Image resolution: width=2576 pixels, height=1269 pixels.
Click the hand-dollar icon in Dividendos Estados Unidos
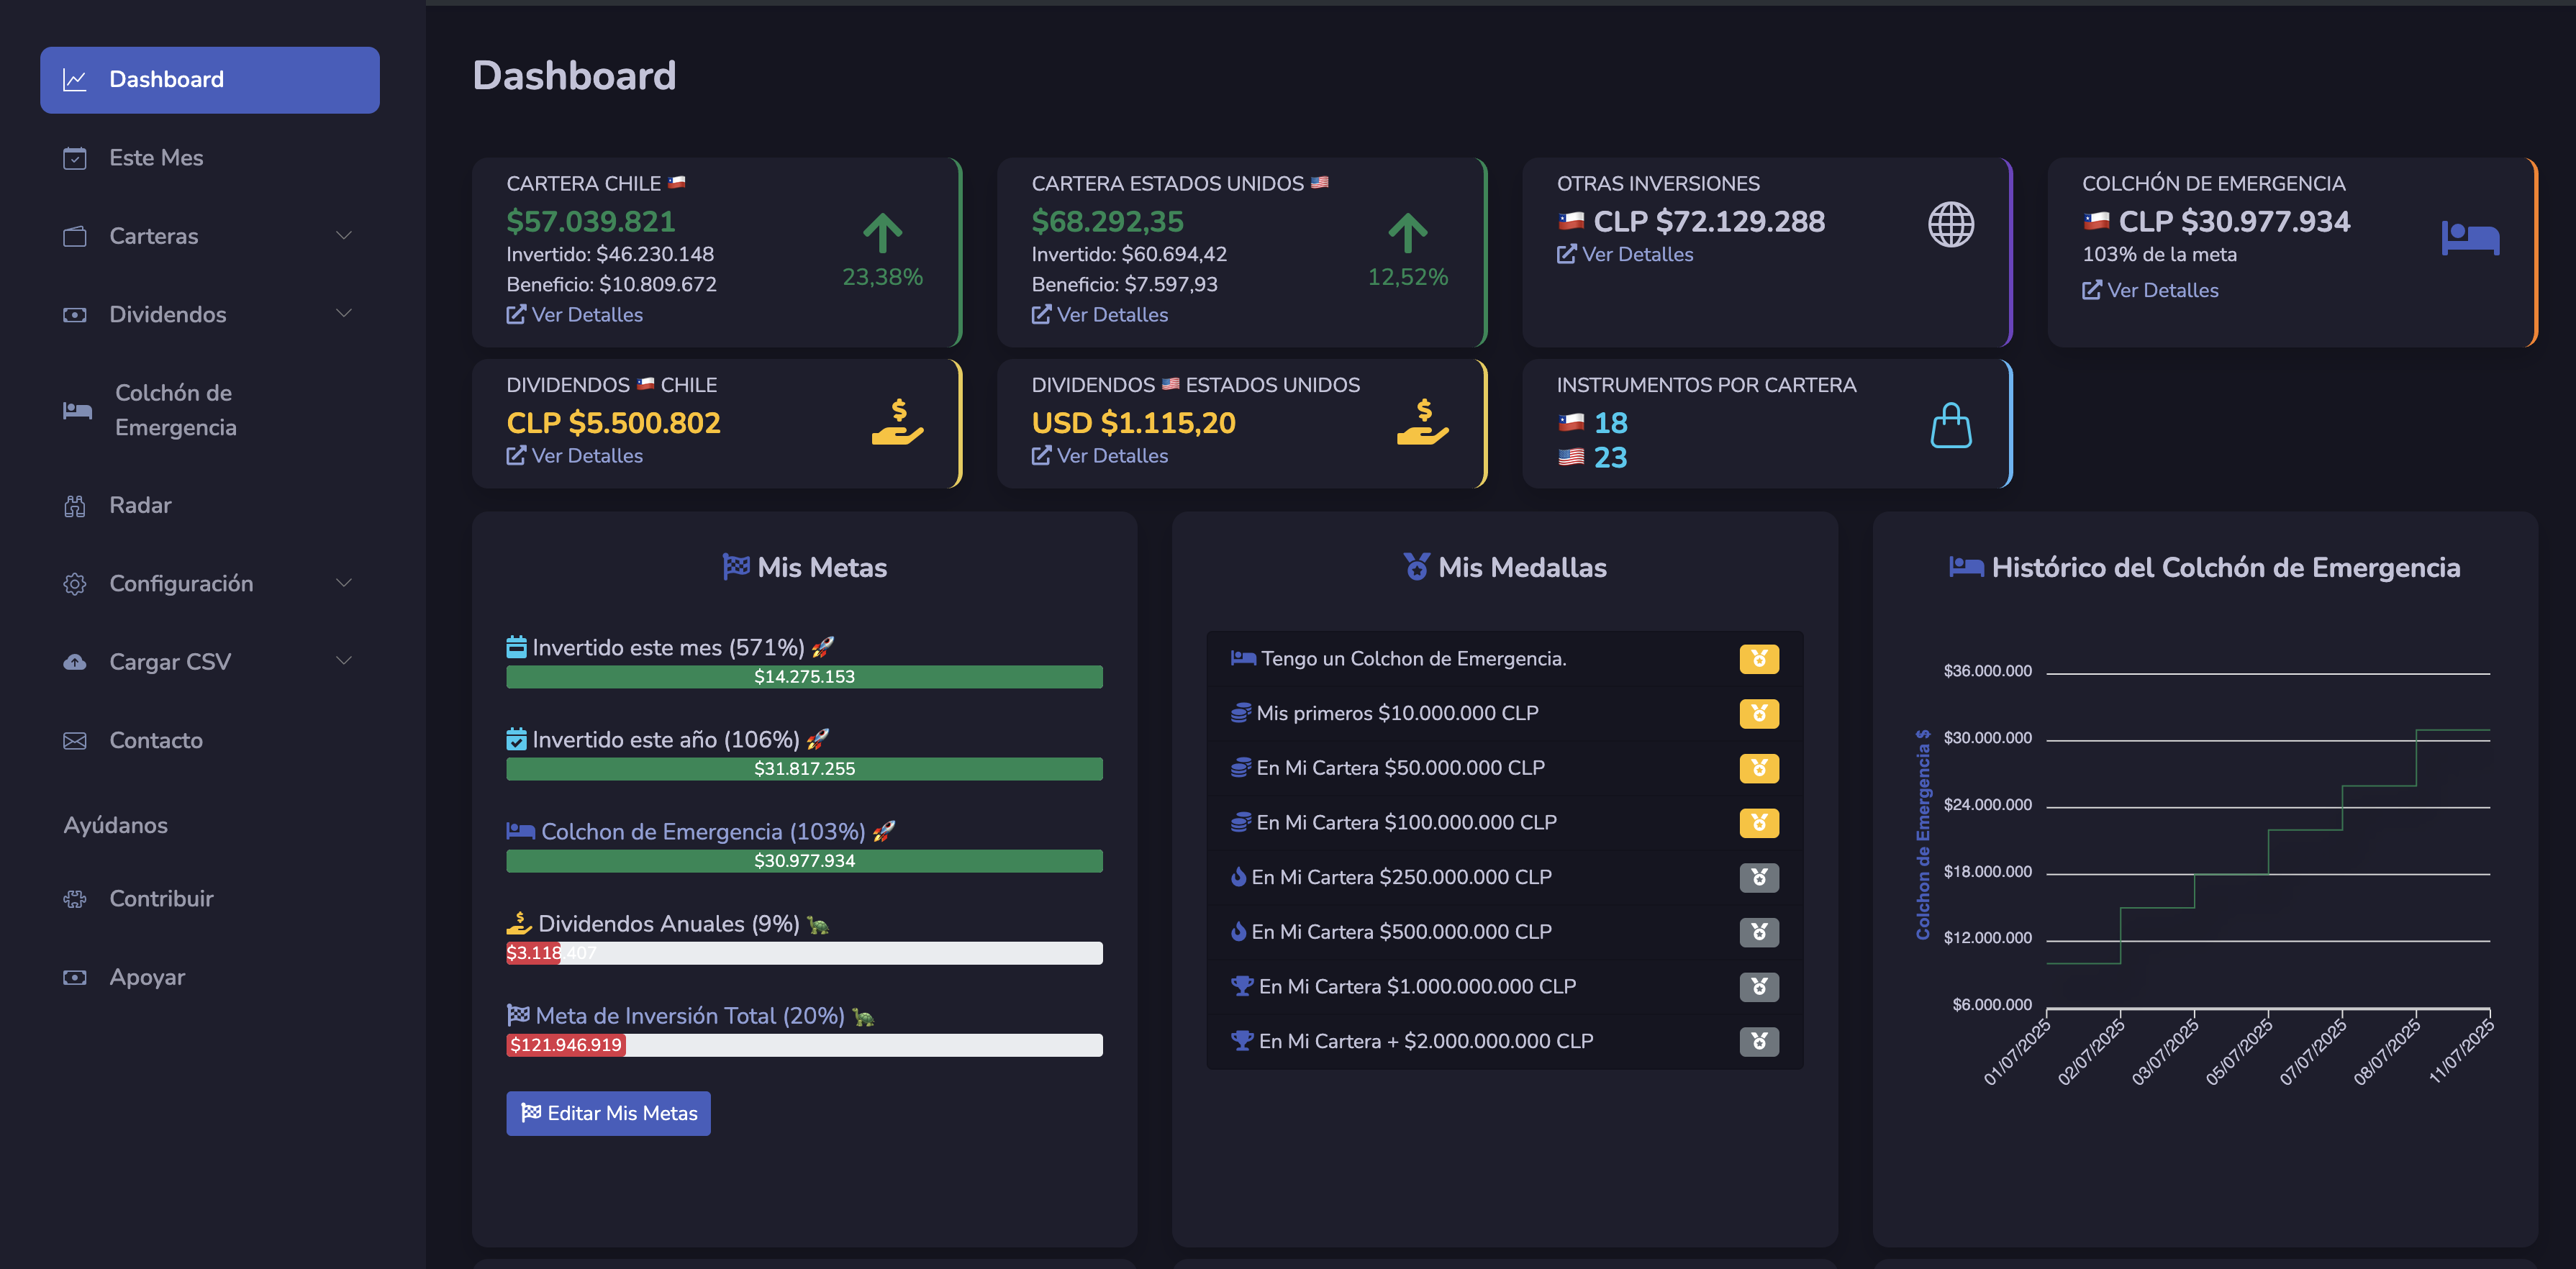[1422, 422]
